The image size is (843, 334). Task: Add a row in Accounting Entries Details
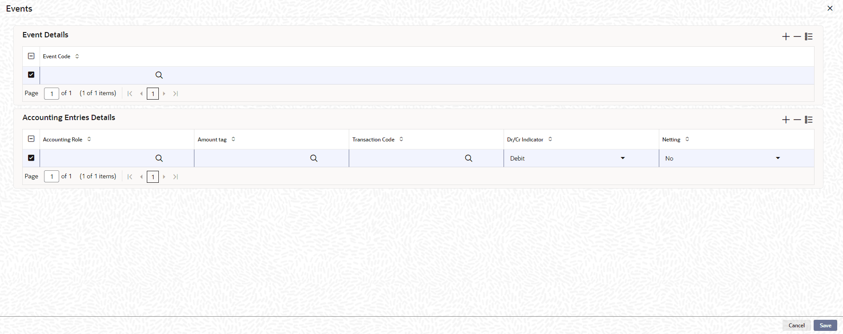point(786,120)
